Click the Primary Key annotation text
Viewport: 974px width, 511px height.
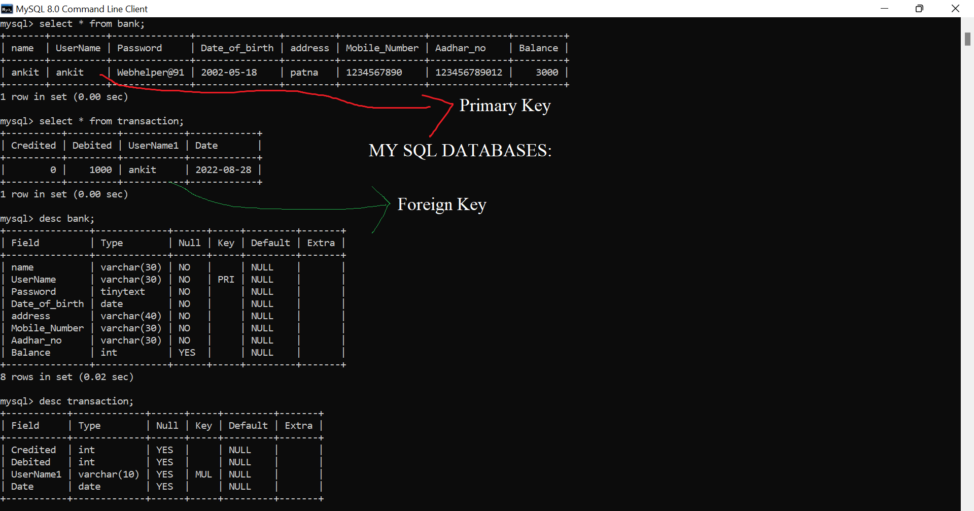(x=505, y=106)
